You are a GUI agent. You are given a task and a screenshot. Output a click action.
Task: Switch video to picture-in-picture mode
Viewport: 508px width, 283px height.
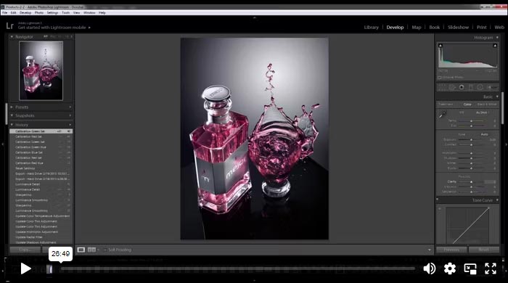pos(470,268)
